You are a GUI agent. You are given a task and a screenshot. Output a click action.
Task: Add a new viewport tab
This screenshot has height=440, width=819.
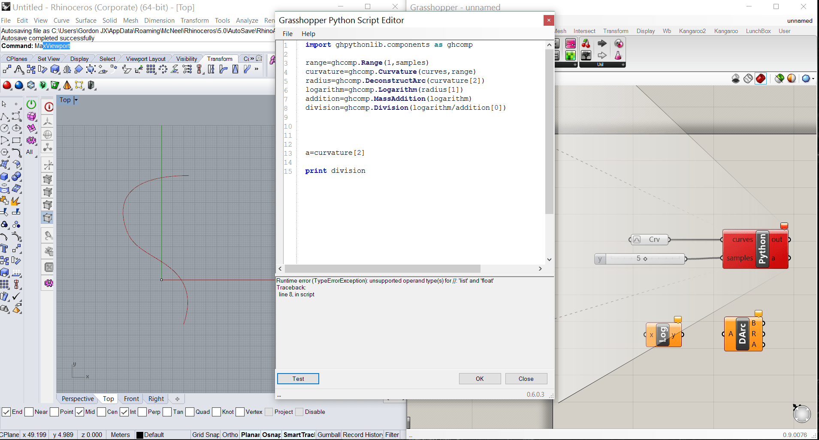click(x=177, y=399)
